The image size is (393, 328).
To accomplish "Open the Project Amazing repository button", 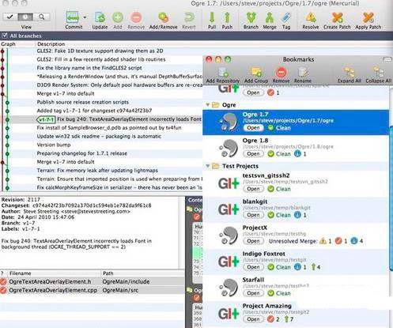I will tap(253, 319).
